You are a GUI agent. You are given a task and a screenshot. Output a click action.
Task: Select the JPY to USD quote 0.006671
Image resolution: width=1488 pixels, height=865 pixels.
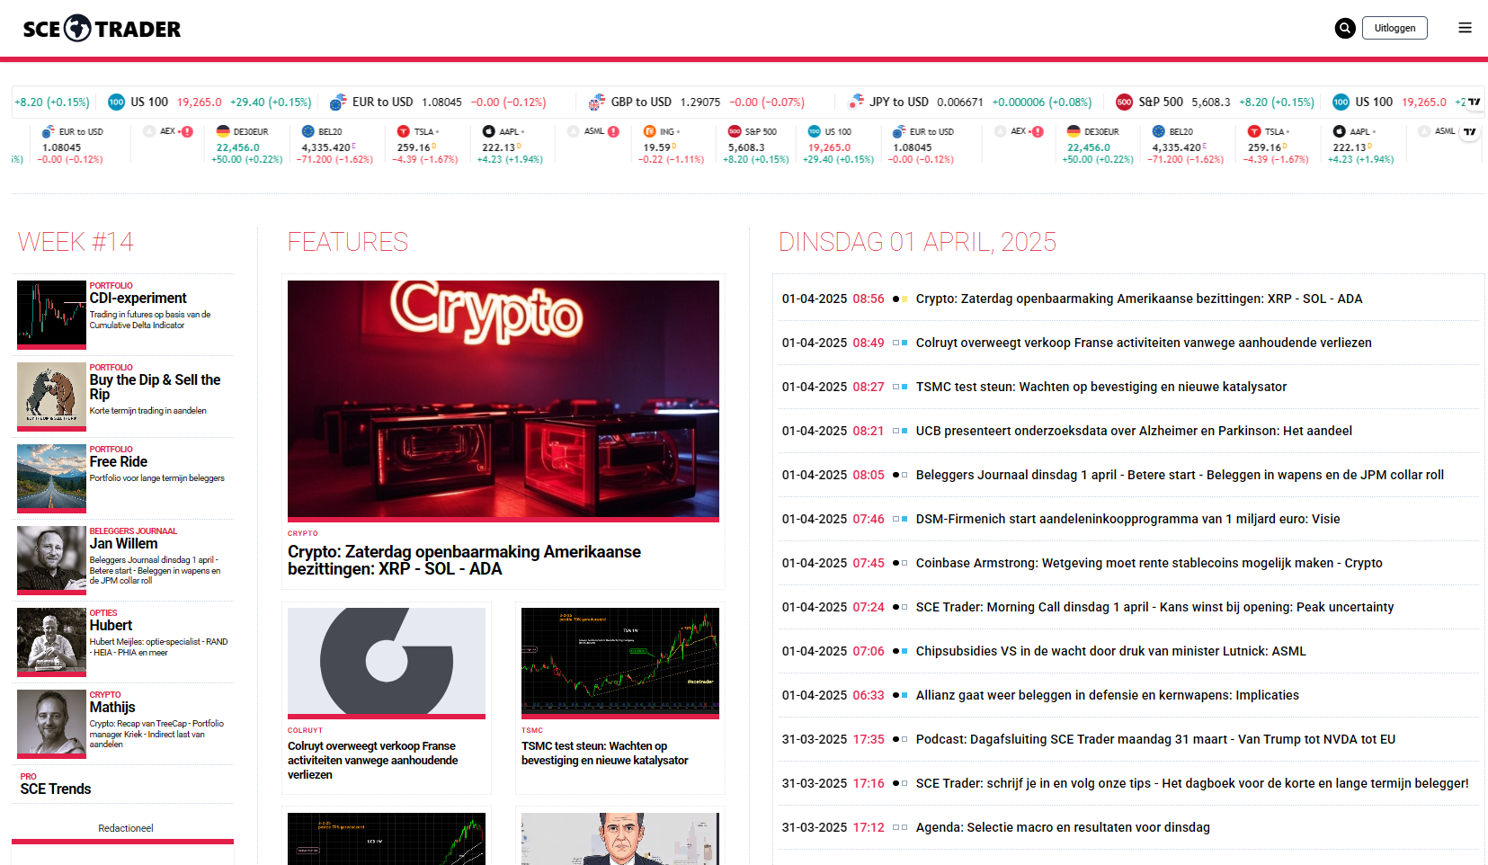960,103
